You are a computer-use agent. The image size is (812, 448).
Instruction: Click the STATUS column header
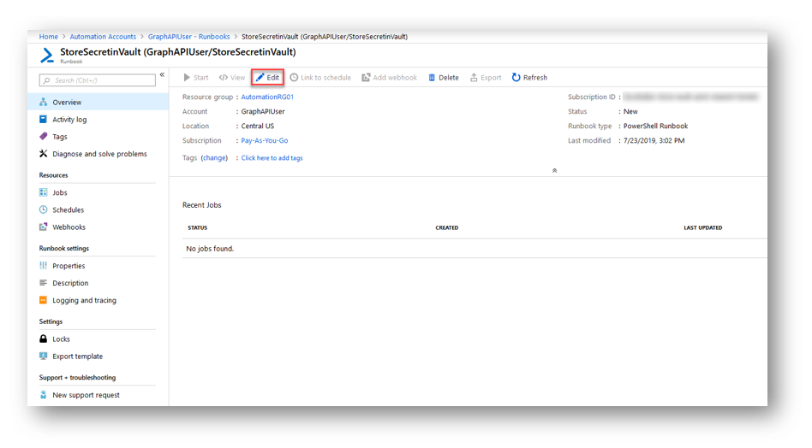(x=197, y=228)
